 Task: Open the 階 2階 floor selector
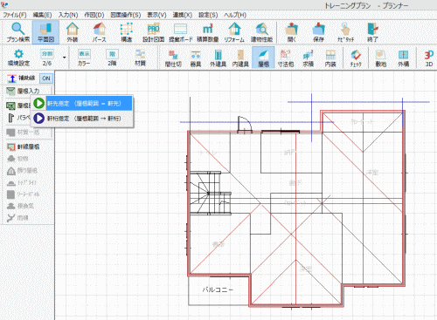click(112, 58)
